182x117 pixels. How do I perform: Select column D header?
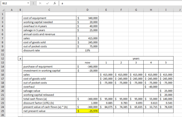pyautogui.click(x=87, y=10)
